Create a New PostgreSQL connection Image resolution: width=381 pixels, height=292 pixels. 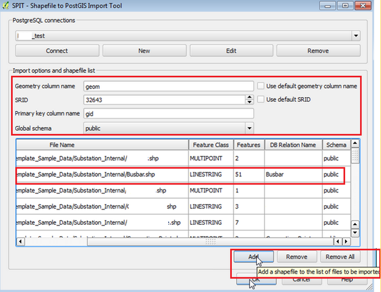(144, 51)
